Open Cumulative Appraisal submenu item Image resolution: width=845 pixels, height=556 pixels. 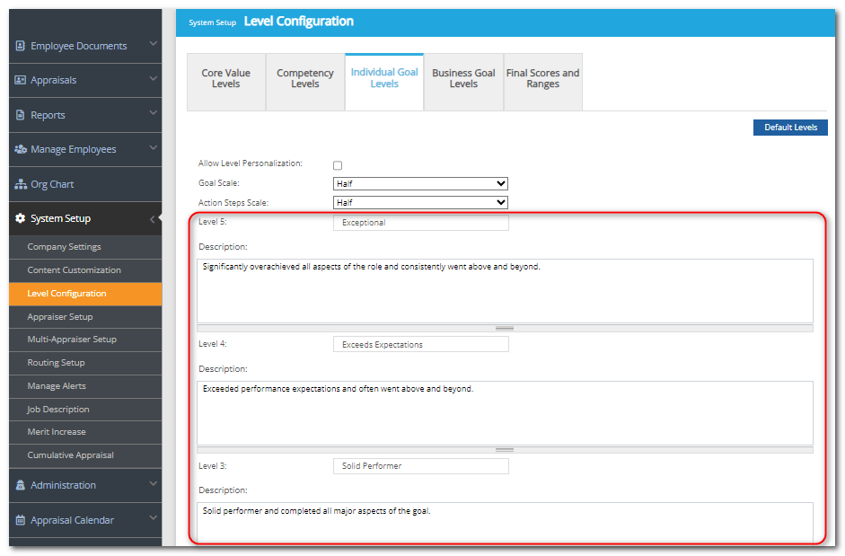[x=85, y=455]
